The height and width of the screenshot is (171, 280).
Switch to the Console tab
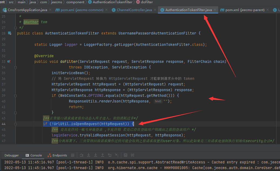coord(34,155)
